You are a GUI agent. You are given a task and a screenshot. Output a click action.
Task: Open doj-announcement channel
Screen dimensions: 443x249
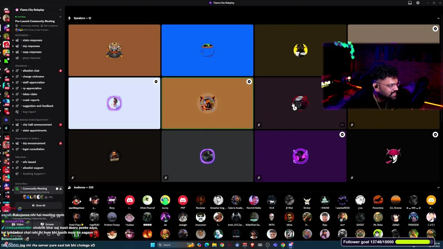[x=38, y=143]
